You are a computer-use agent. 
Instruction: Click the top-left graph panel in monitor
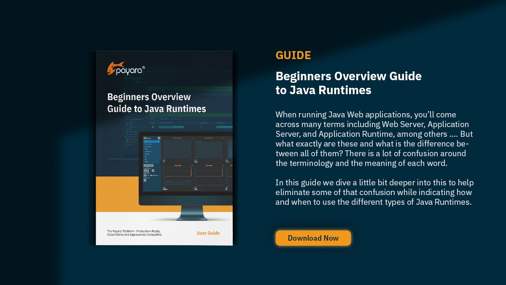pyautogui.click(x=177, y=149)
